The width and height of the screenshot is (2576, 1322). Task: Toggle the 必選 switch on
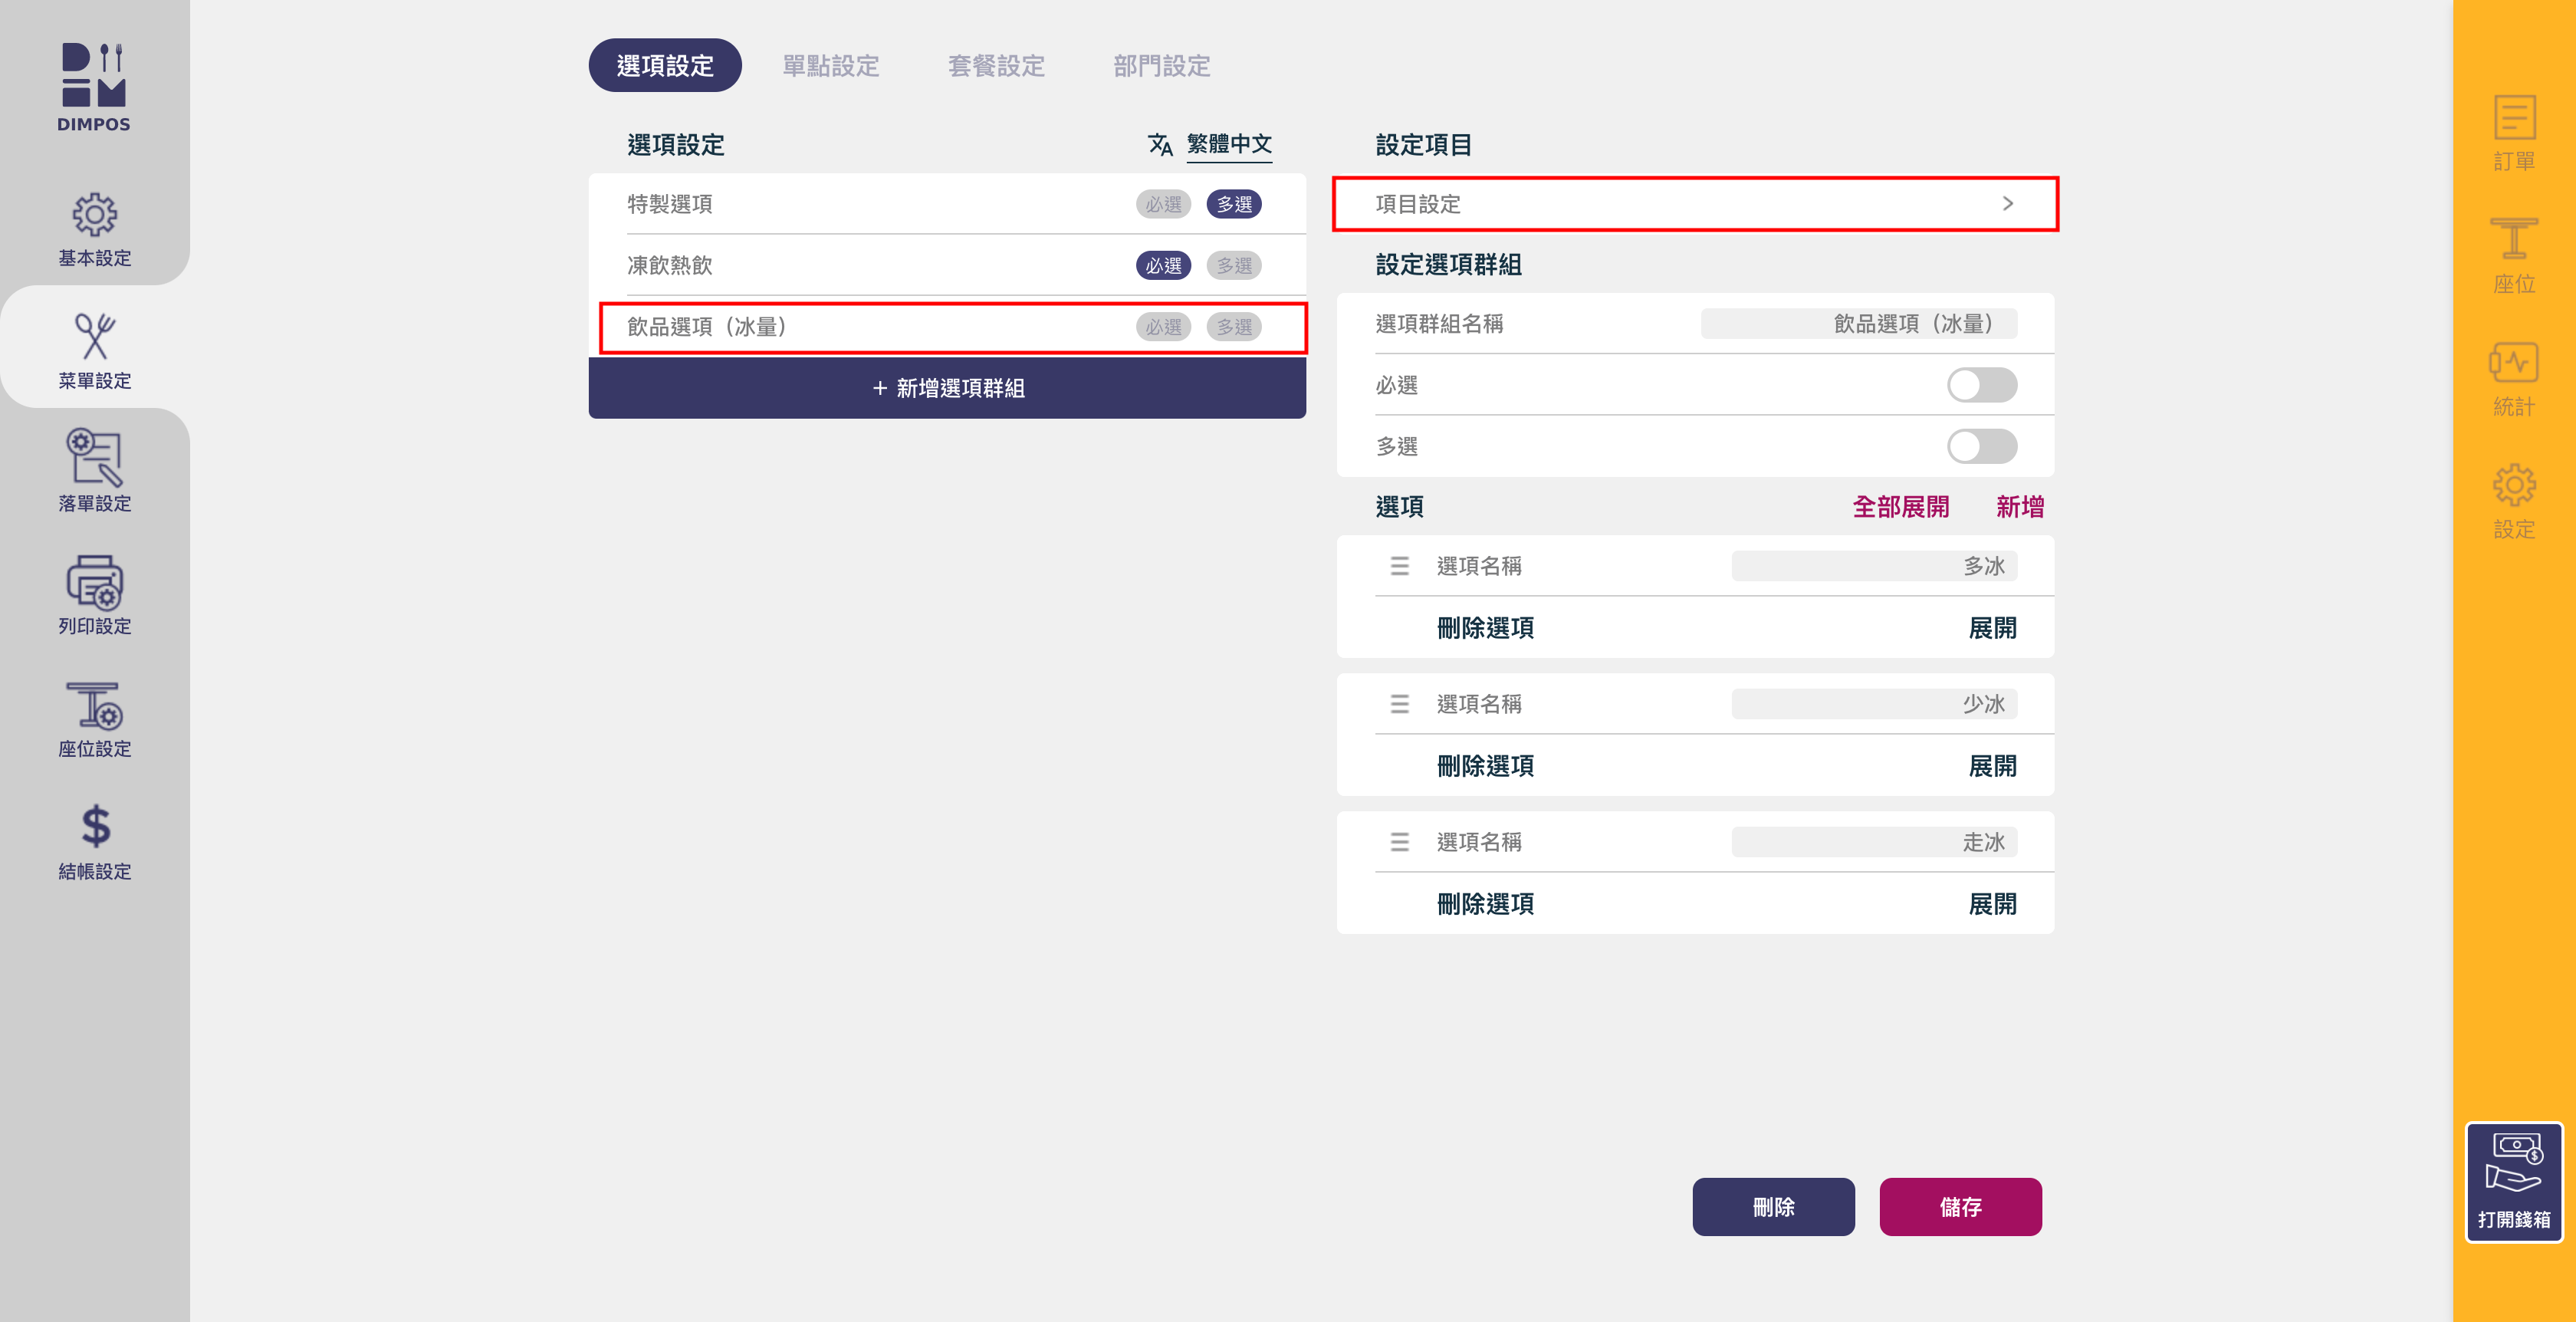point(1981,385)
